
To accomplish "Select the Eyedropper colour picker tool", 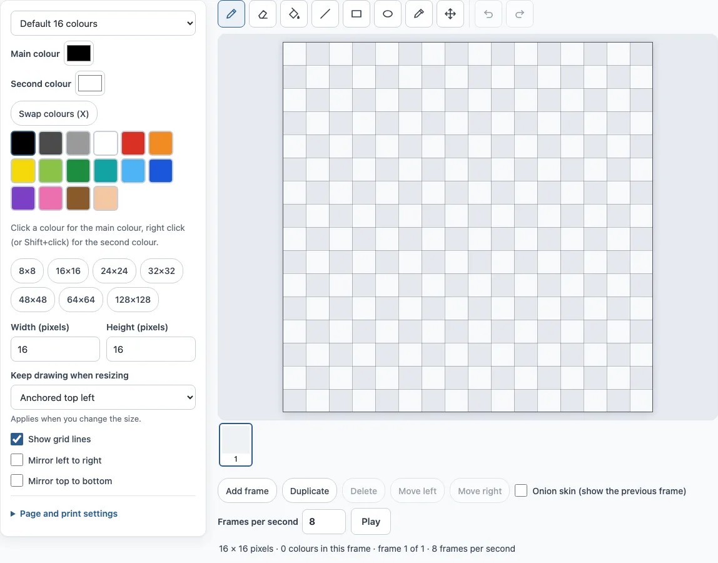I will pyautogui.click(x=419, y=14).
